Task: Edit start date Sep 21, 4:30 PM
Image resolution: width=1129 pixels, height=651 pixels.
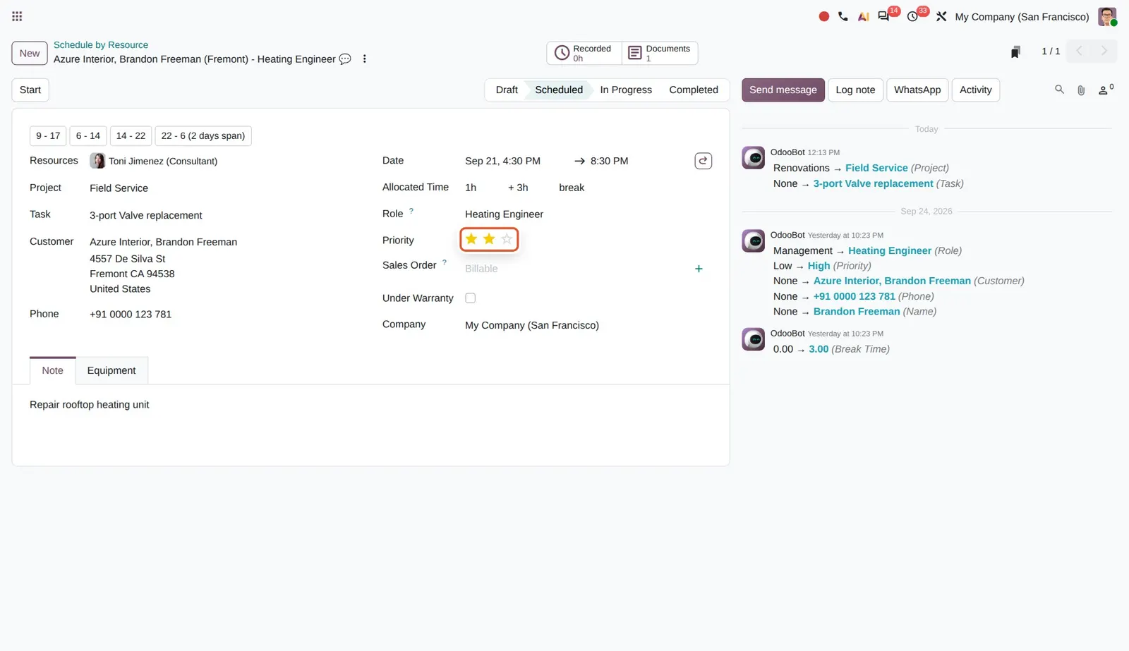Action: [x=502, y=161]
